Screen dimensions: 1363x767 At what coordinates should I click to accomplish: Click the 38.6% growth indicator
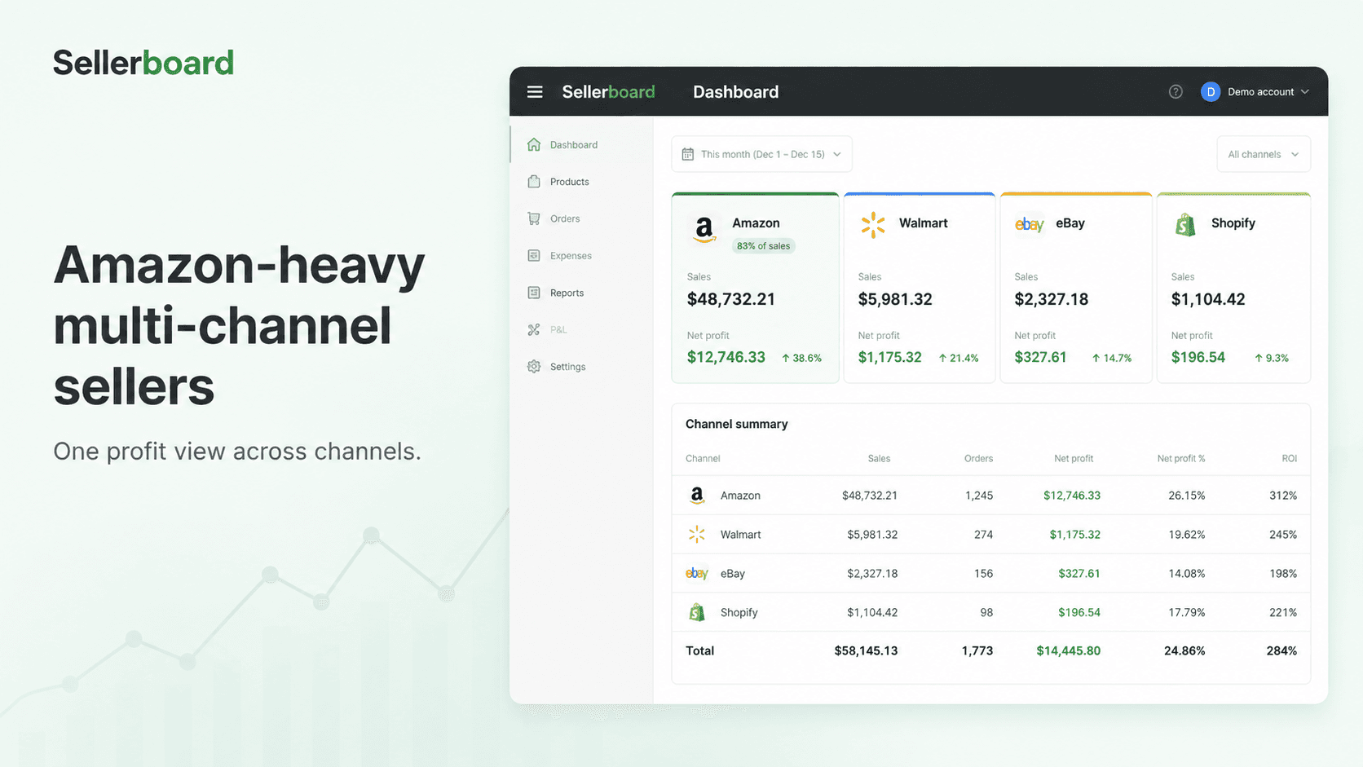[x=801, y=358]
